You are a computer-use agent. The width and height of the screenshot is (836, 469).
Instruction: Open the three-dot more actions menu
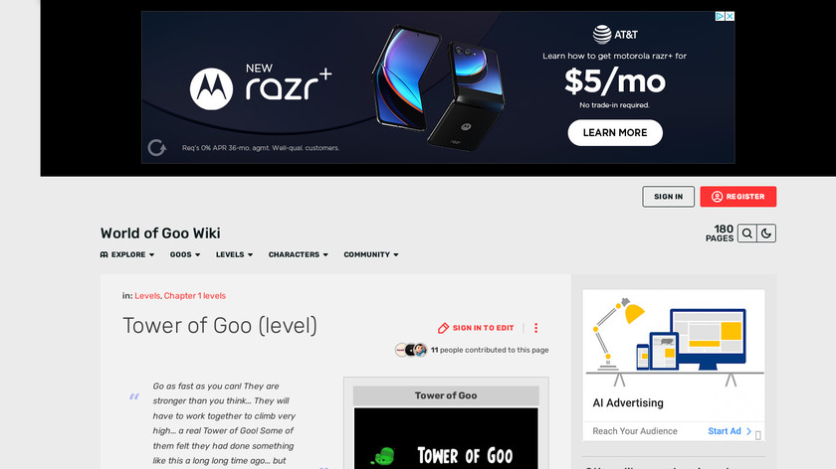(x=535, y=328)
